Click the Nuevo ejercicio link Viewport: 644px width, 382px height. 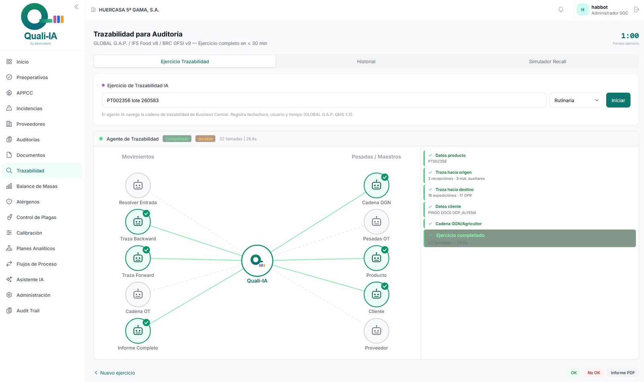[x=115, y=373]
